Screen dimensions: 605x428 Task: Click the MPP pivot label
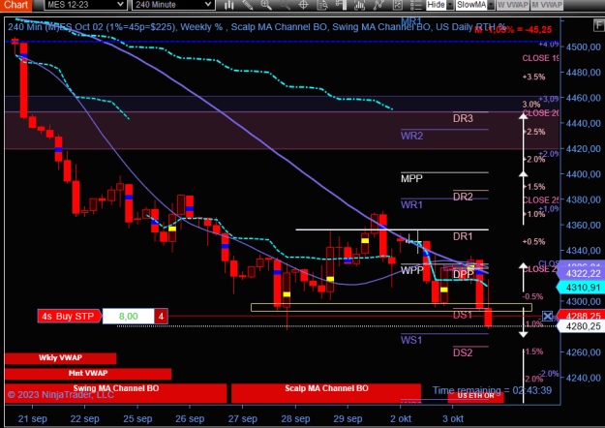411,179
